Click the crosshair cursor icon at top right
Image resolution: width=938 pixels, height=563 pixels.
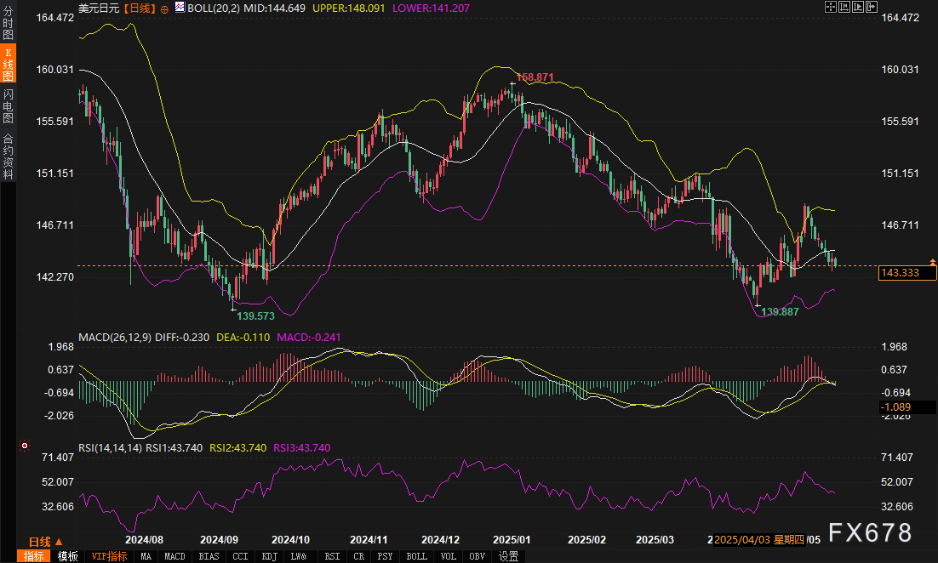(x=831, y=7)
